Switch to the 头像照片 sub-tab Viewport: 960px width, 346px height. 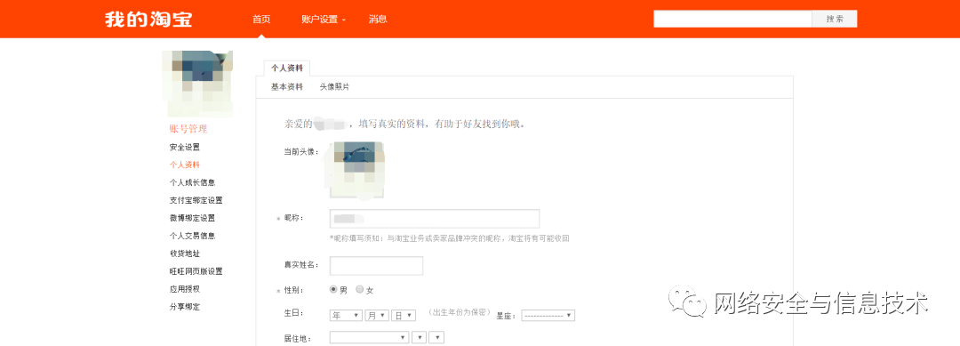point(334,87)
